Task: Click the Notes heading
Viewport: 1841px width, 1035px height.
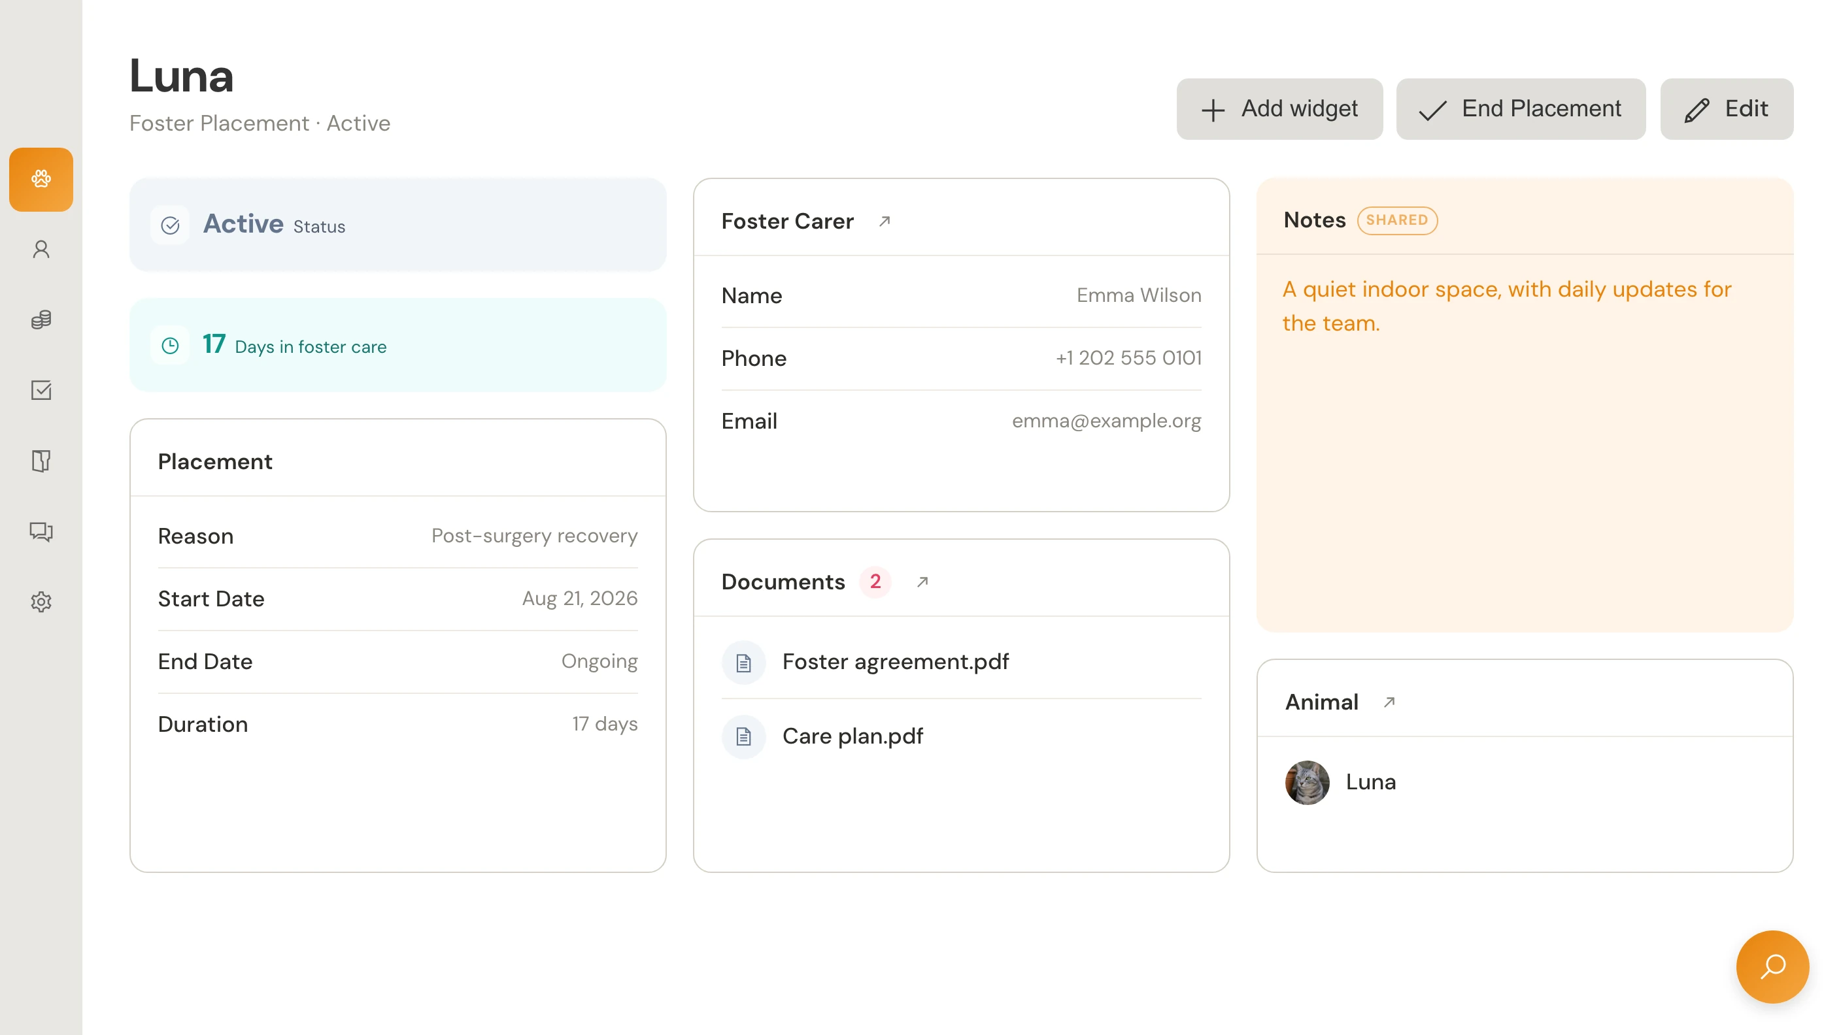Action: click(x=1314, y=220)
